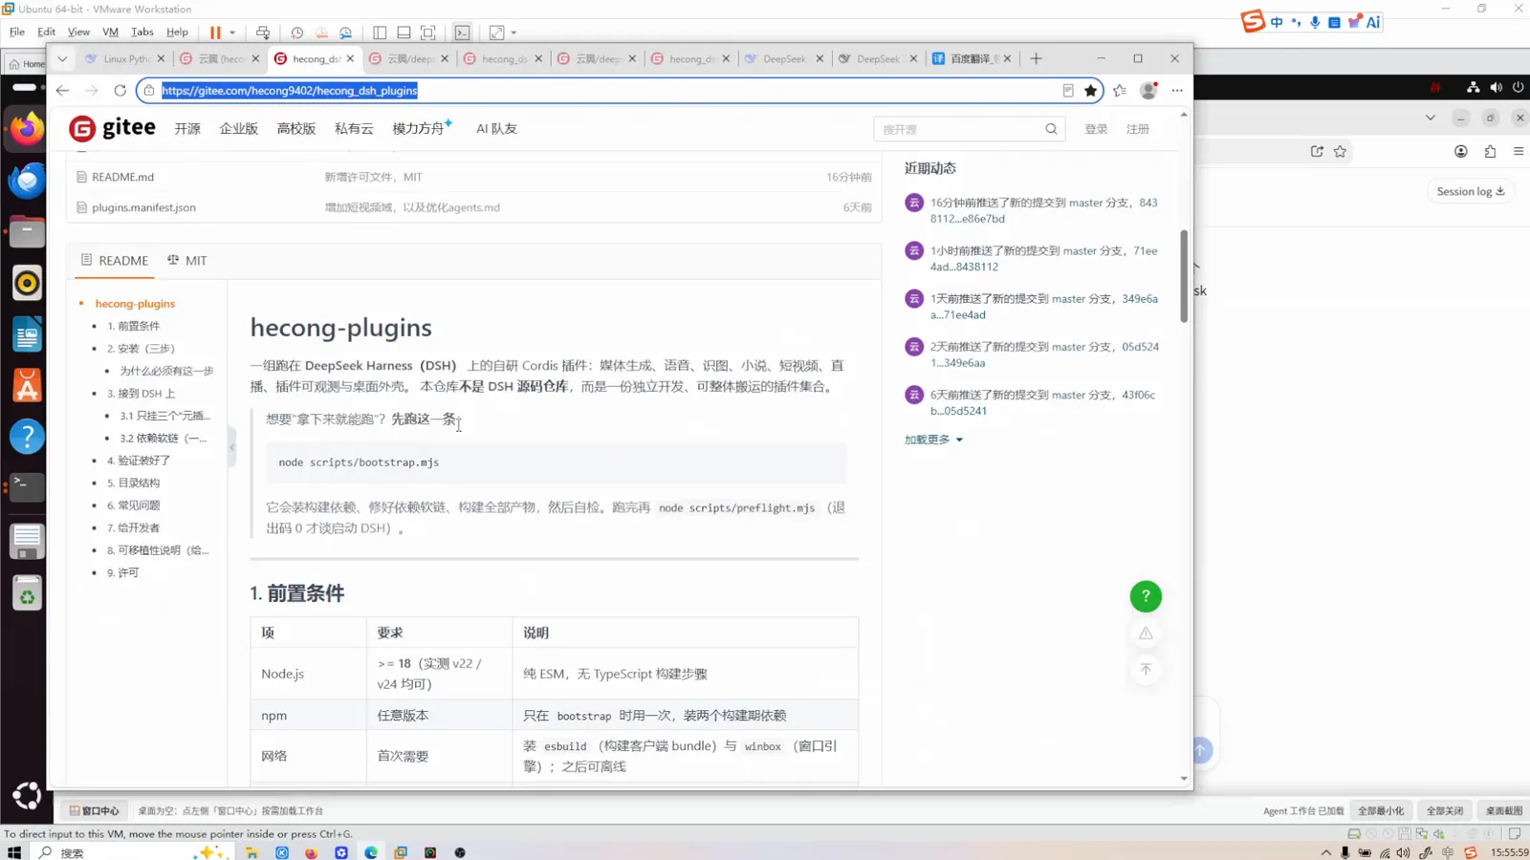The width and height of the screenshot is (1530, 860).
Task: Open VMware Edit menu
Action: (x=46, y=32)
